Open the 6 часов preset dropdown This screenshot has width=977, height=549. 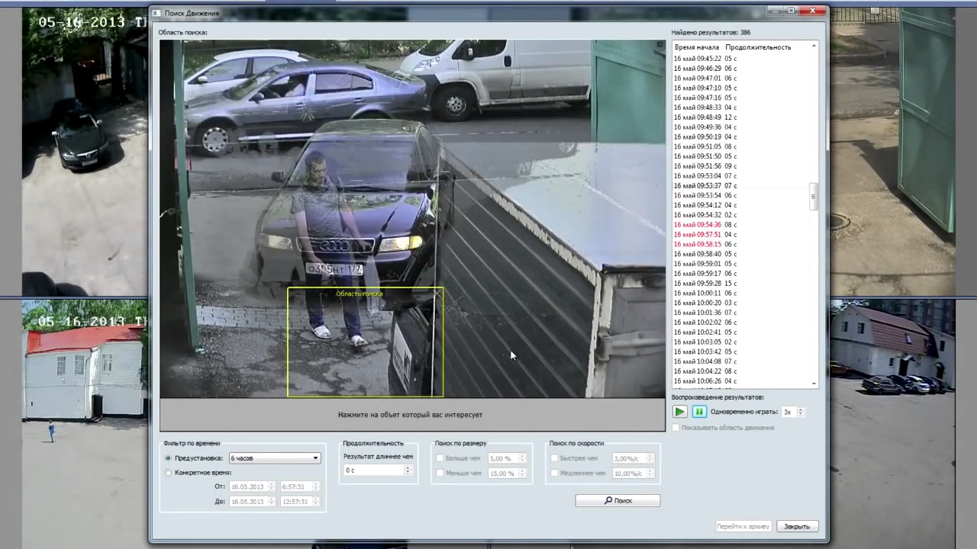pos(275,458)
